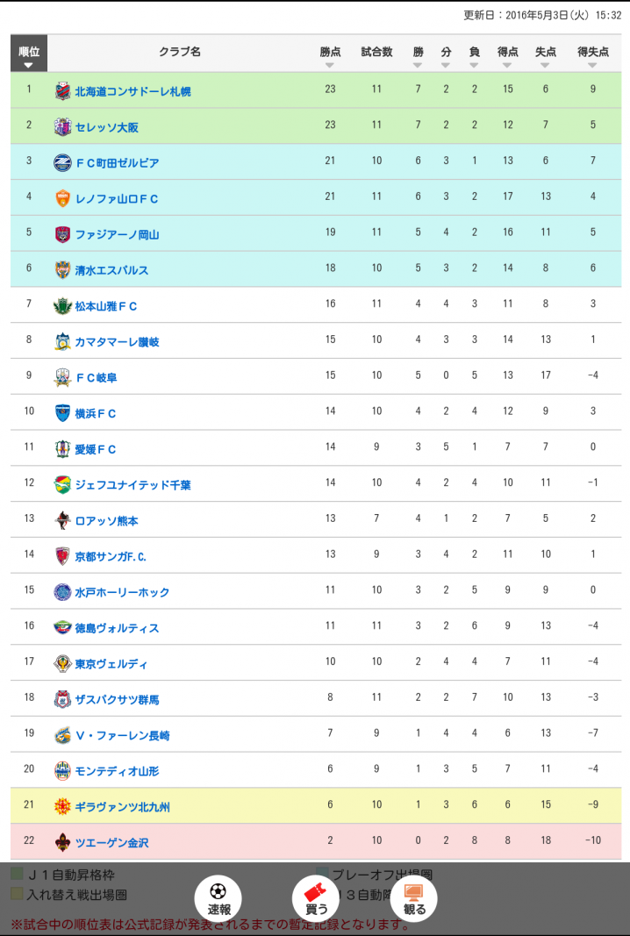Click the レノファ山口FC orange crest
The image size is (630, 936).
click(62, 198)
